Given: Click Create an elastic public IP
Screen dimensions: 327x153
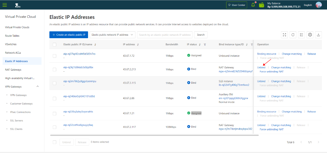Looking at the screenshot, I should pos(69,35).
